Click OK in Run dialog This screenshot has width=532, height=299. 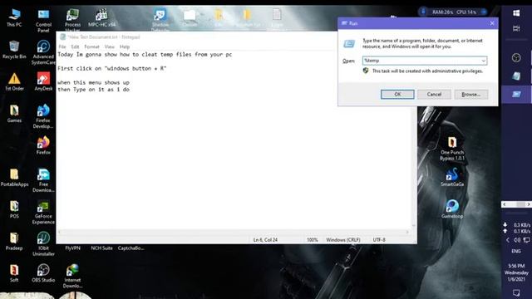point(397,94)
